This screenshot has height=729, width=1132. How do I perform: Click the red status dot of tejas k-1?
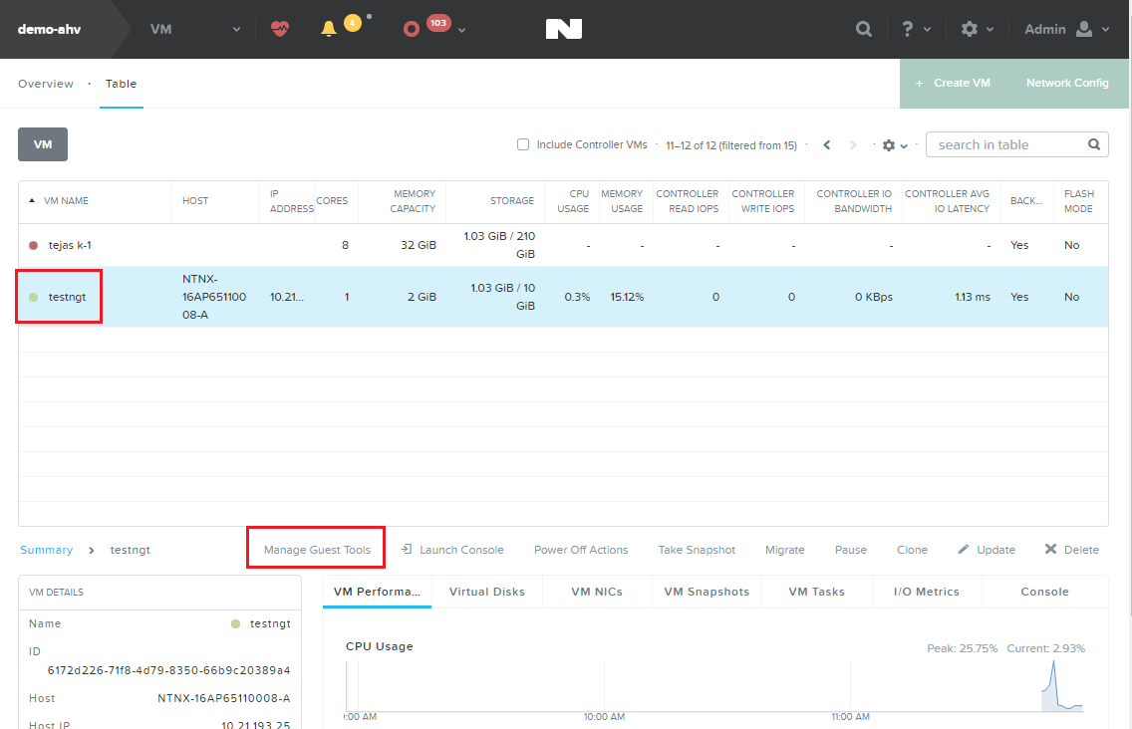tap(33, 245)
